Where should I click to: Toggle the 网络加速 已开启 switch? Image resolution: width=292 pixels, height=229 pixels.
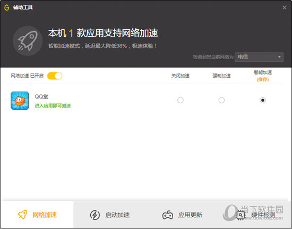click(55, 76)
